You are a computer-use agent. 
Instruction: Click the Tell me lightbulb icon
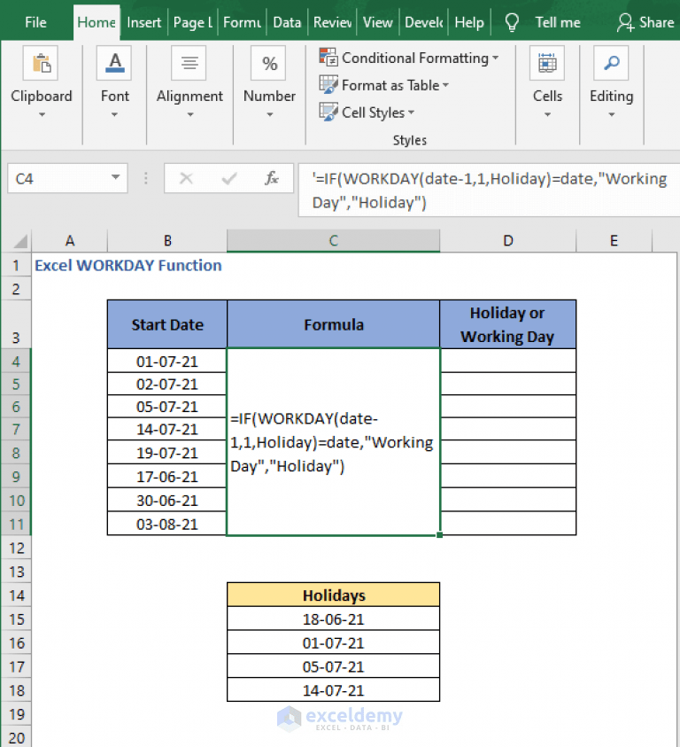(x=512, y=22)
